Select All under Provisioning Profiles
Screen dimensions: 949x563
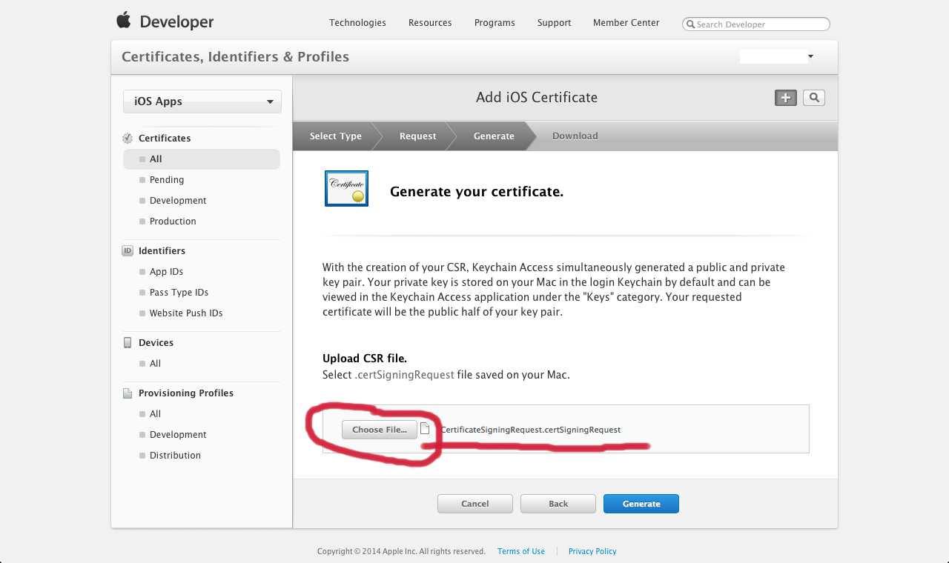(x=155, y=414)
